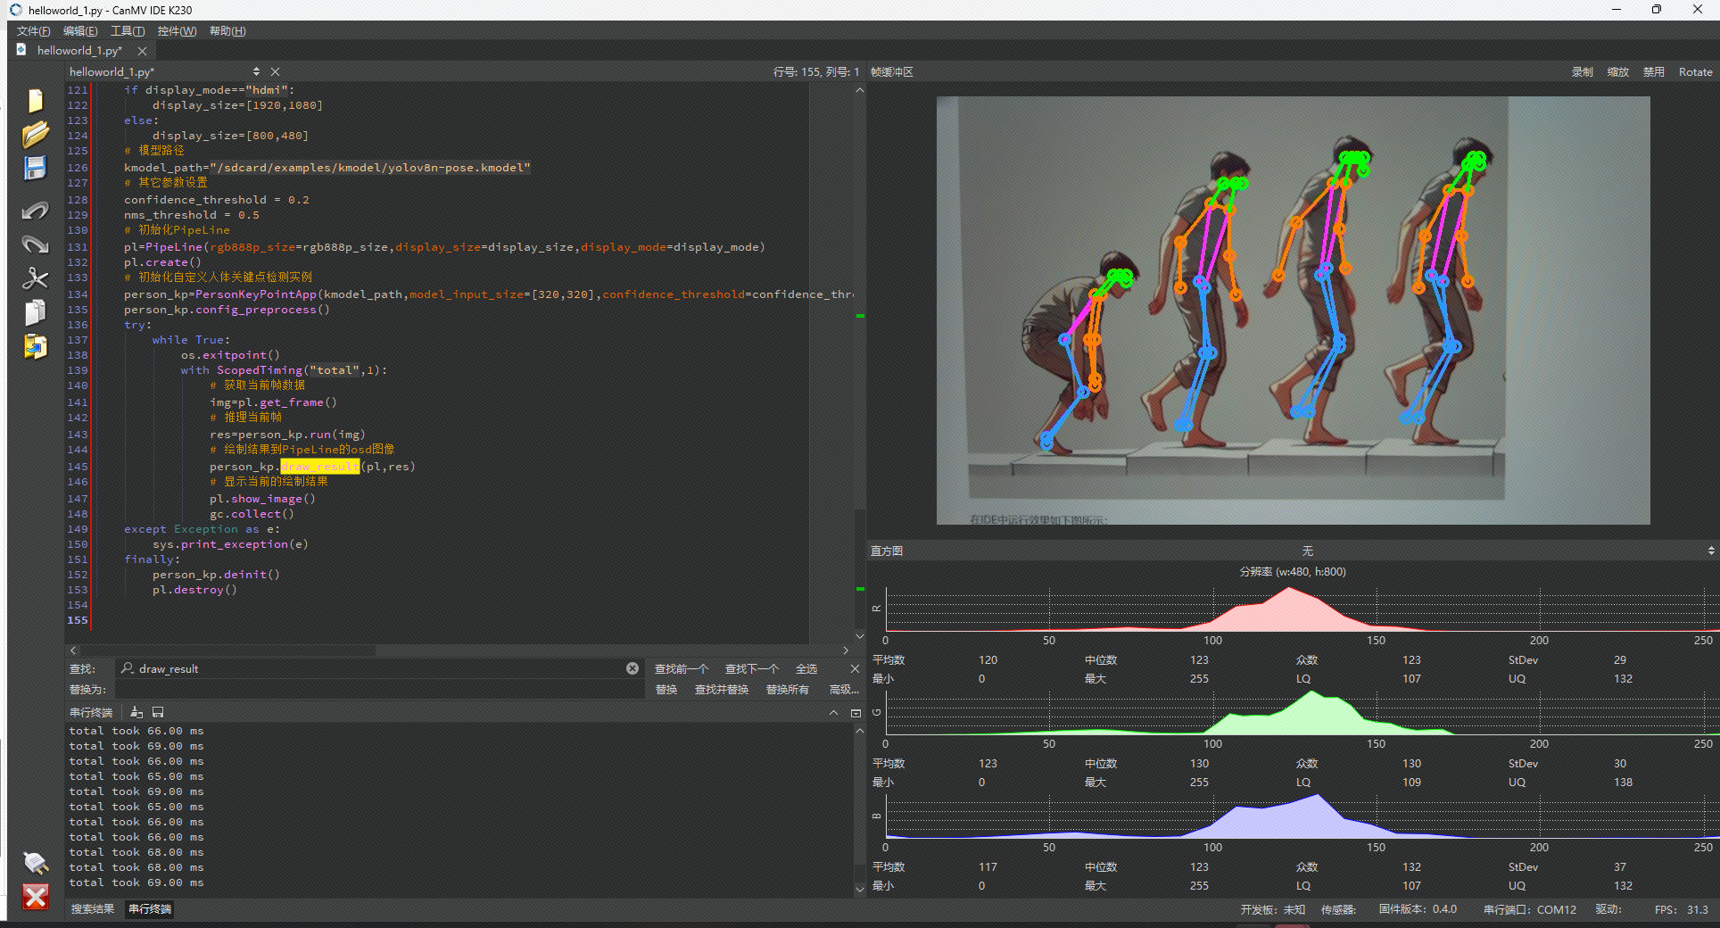Click the Cut scissors icon
This screenshot has width=1720, height=928.
tap(35, 278)
